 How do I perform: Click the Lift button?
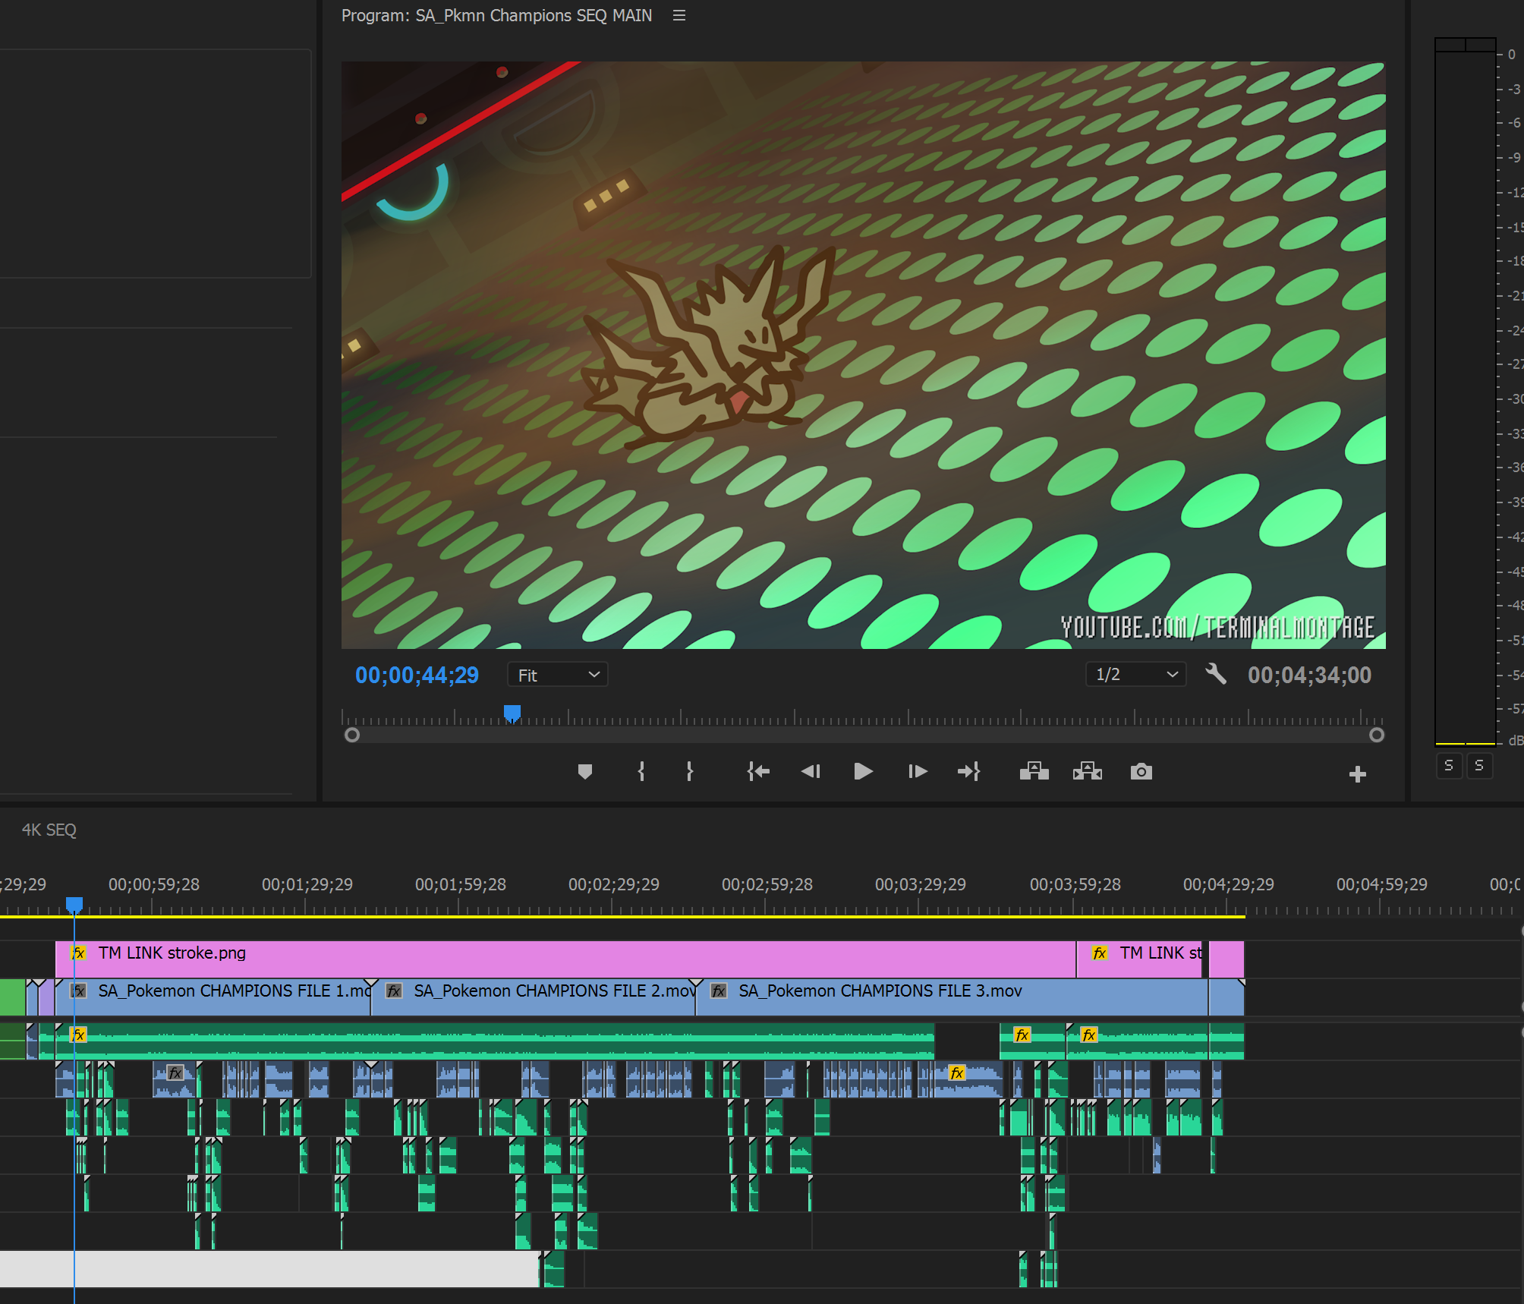[x=1034, y=772]
